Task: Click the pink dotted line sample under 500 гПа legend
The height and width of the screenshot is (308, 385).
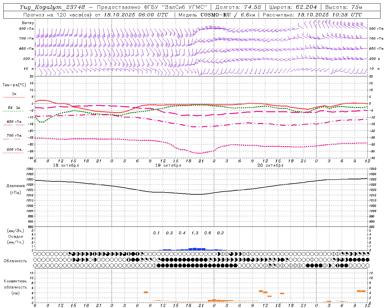Action: (13, 153)
